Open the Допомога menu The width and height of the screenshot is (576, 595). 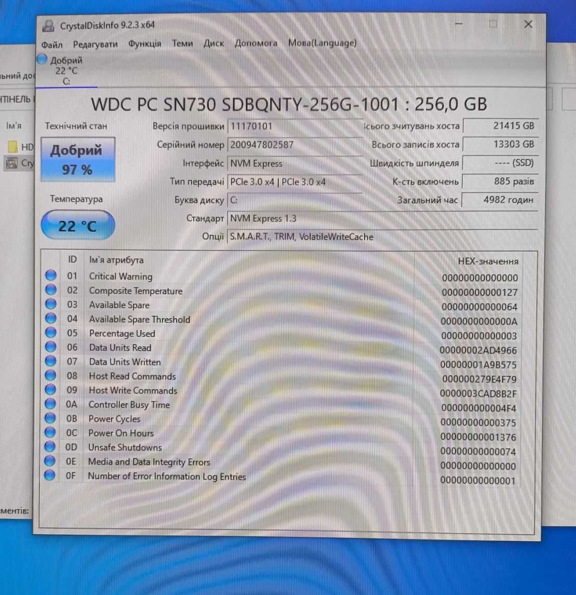click(x=256, y=43)
